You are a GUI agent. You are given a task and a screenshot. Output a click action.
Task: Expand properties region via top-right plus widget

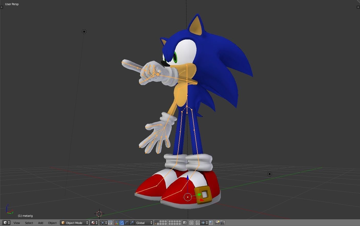point(358,7)
